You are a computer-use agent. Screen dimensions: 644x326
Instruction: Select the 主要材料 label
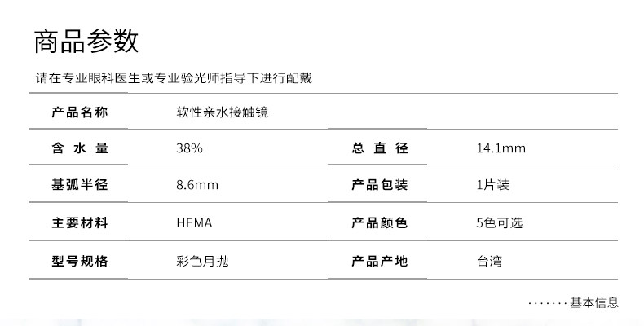(79, 222)
